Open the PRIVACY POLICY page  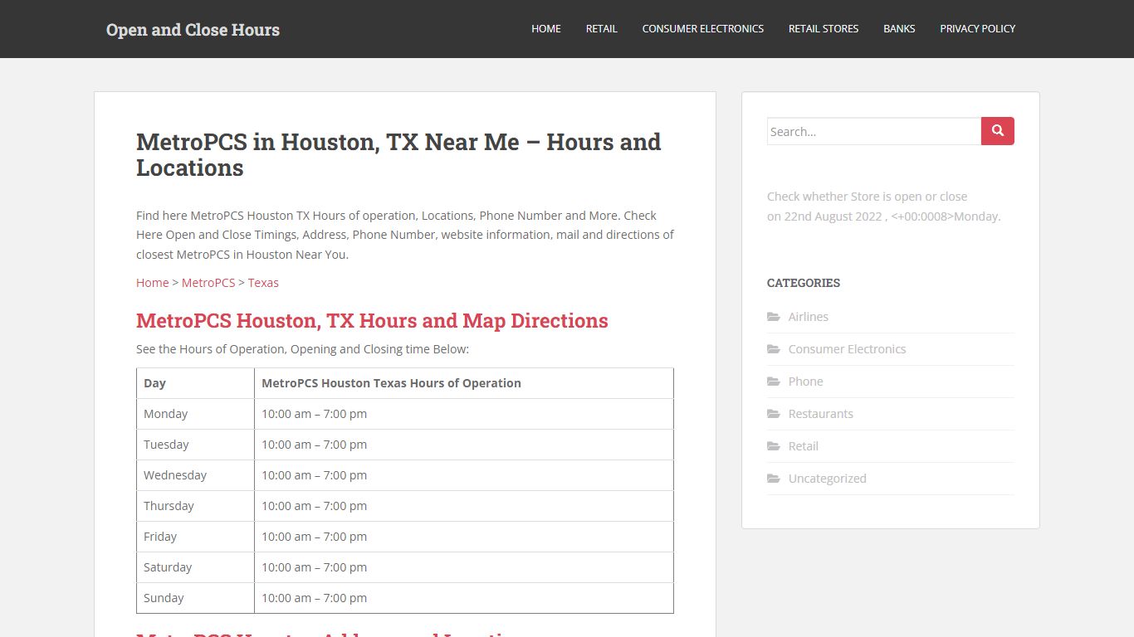tap(978, 28)
